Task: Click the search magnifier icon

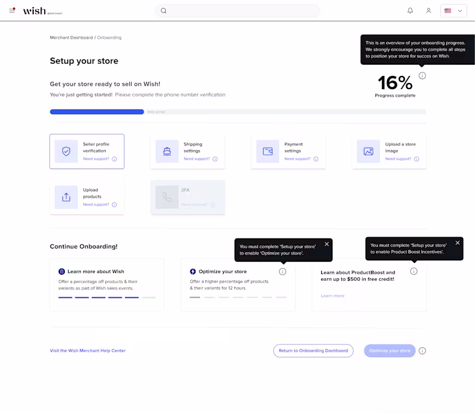Action: click(x=164, y=11)
